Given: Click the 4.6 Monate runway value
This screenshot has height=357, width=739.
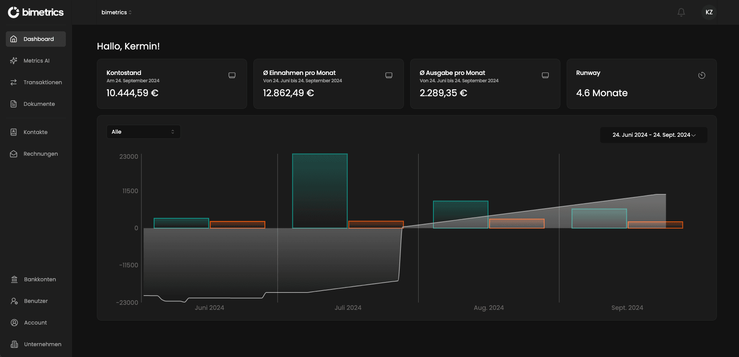Looking at the screenshot, I should (x=602, y=93).
